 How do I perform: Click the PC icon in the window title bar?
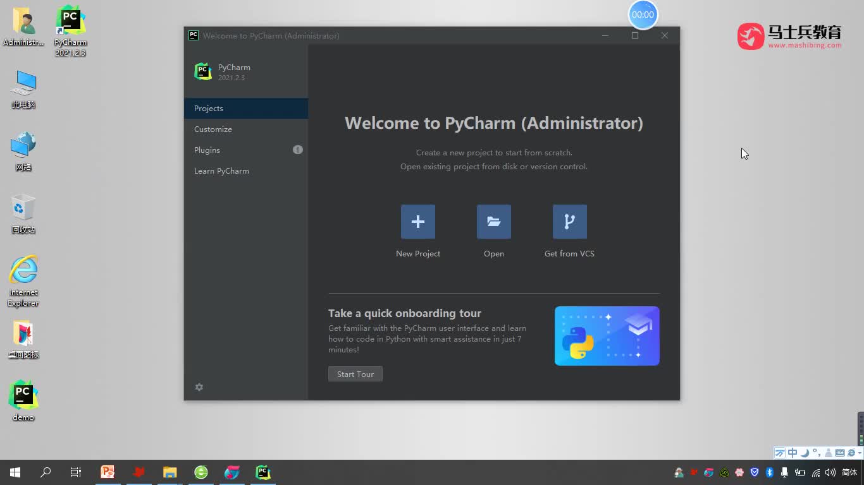(194, 35)
